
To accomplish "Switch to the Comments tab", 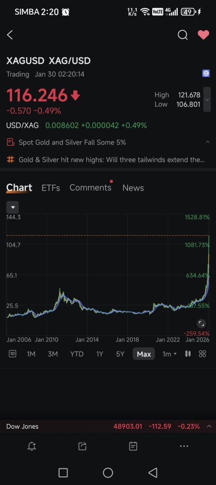I will pyautogui.click(x=90, y=188).
